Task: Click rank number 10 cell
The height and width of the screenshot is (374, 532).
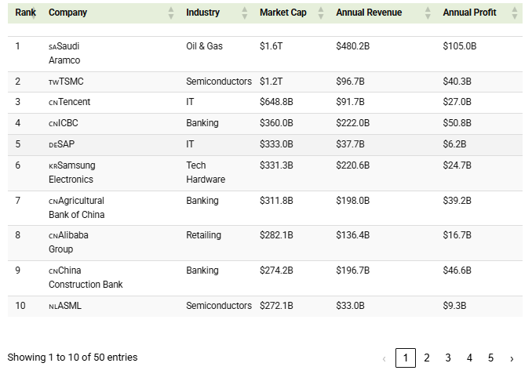Action: [20, 306]
